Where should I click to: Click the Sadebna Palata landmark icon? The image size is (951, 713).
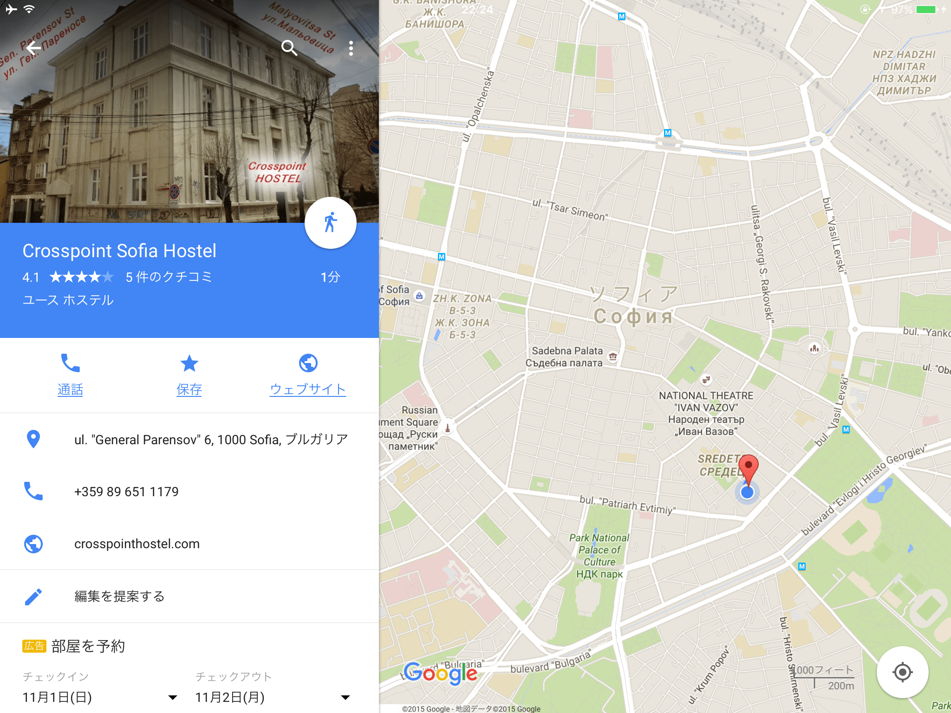[613, 356]
